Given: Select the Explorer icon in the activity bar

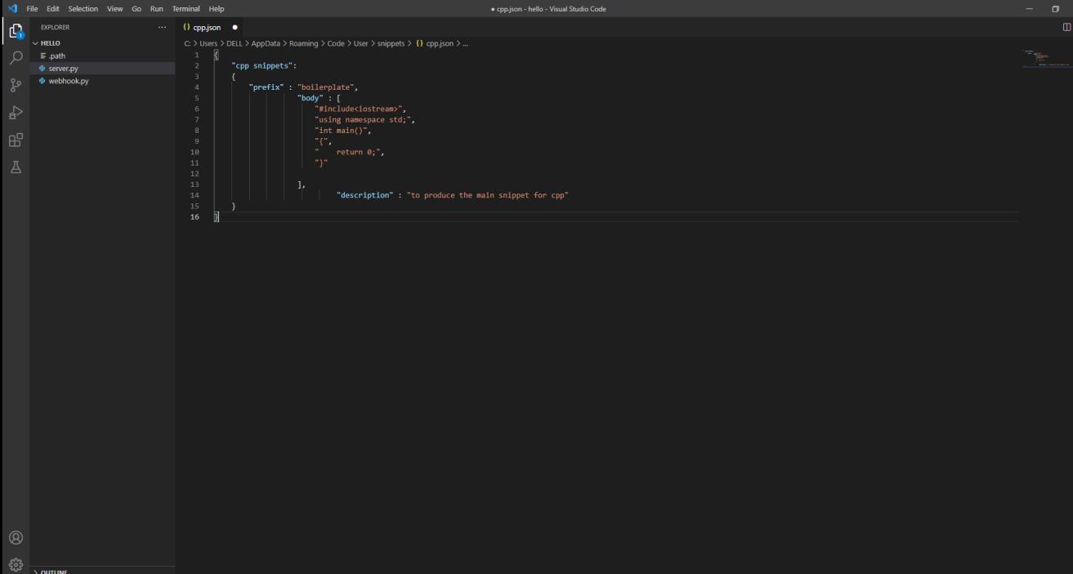Looking at the screenshot, I should click(15, 29).
